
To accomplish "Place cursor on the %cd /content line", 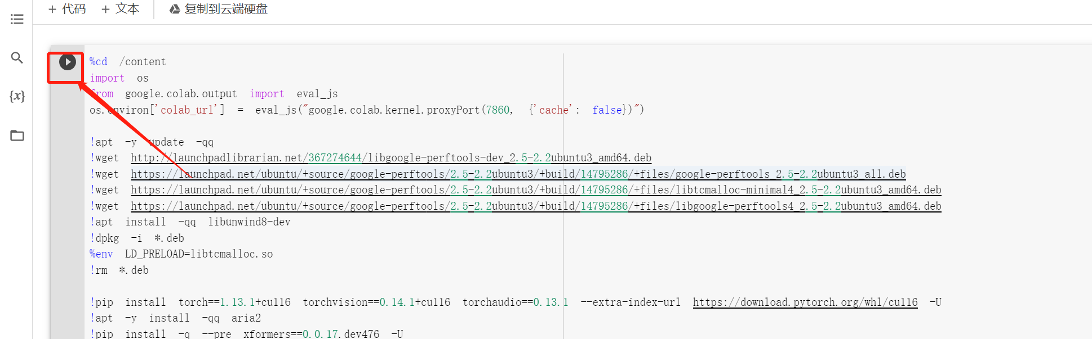I will (x=145, y=62).
